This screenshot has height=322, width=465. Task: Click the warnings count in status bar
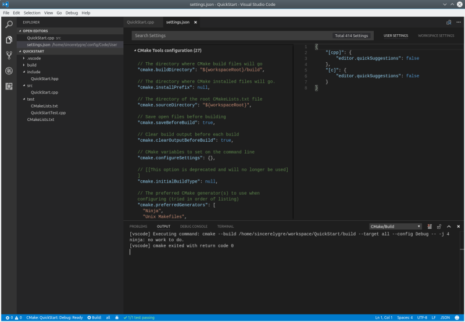point(19,317)
